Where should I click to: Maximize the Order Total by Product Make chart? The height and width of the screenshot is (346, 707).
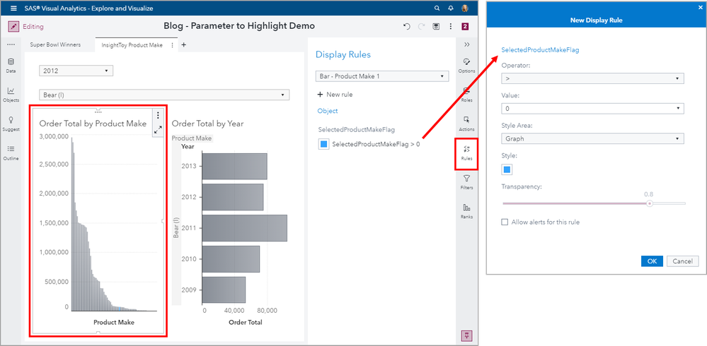[158, 130]
